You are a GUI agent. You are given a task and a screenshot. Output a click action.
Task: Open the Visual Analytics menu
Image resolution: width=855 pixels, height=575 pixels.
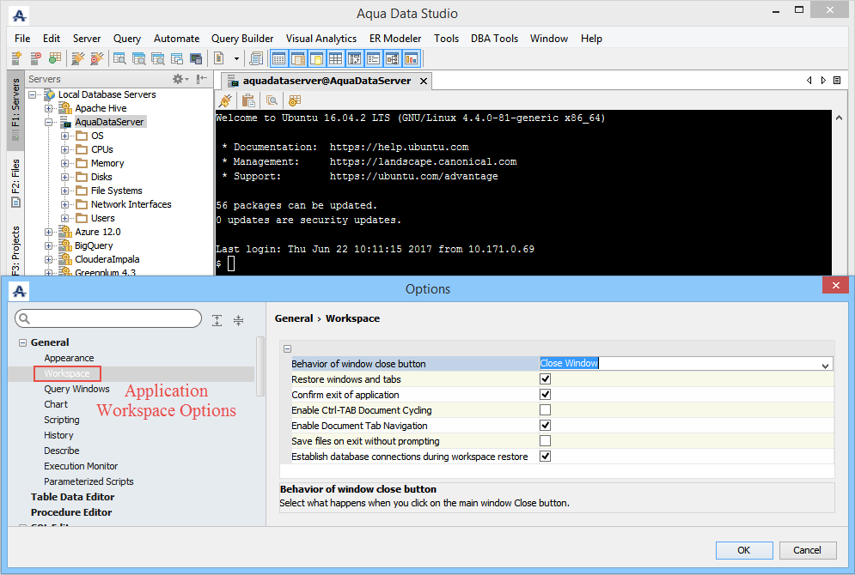tap(321, 39)
